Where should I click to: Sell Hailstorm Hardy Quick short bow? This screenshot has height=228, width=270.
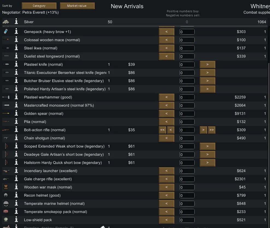[x=207, y=163]
